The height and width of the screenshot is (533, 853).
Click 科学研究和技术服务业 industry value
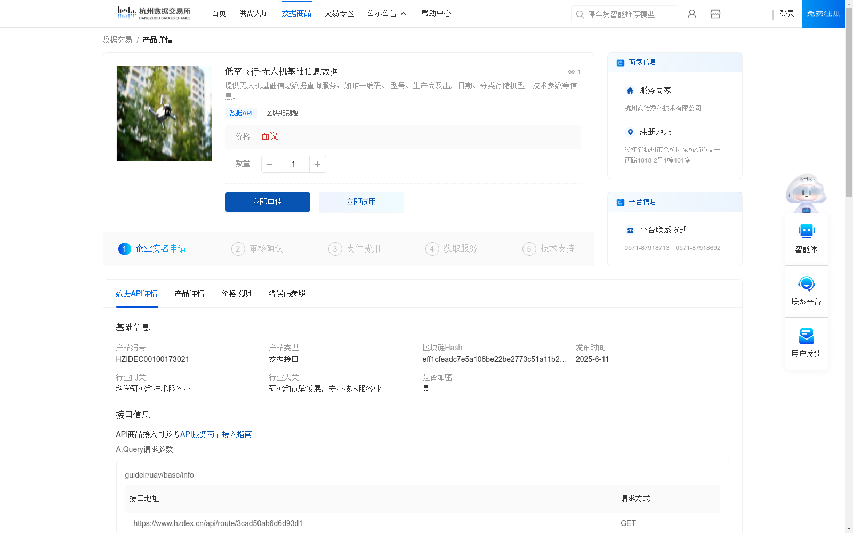(x=154, y=389)
